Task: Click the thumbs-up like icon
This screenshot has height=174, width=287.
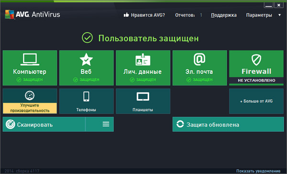Action: coord(126,15)
